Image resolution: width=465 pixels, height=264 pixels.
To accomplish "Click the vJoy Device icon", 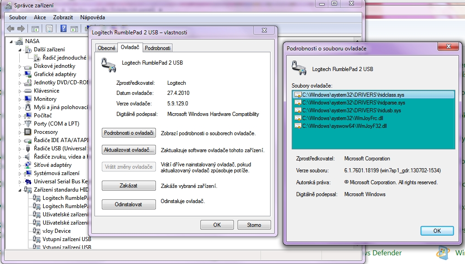I will (x=37, y=231).
